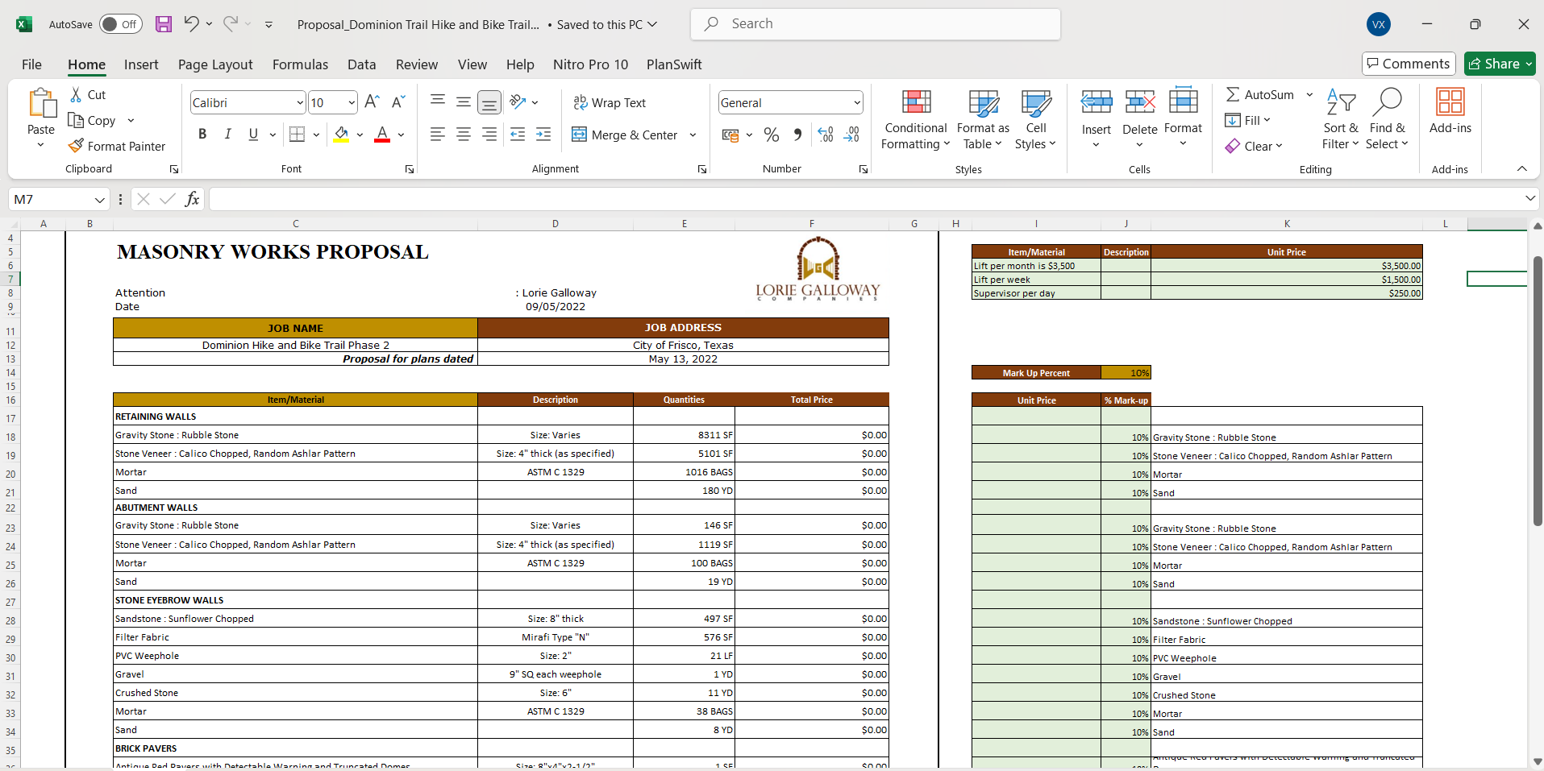Screen dimensions: 1544x771
Task: Toggle Merge & Center
Action: click(x=625, y=135)
